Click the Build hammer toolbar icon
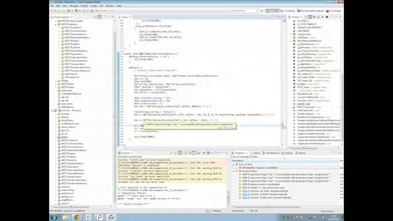 [x=76, y=11]
